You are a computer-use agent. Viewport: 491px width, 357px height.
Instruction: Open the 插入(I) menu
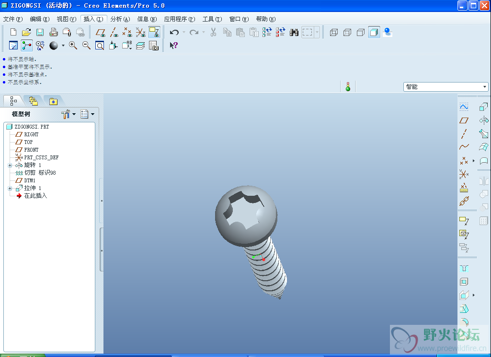(93, 19)
